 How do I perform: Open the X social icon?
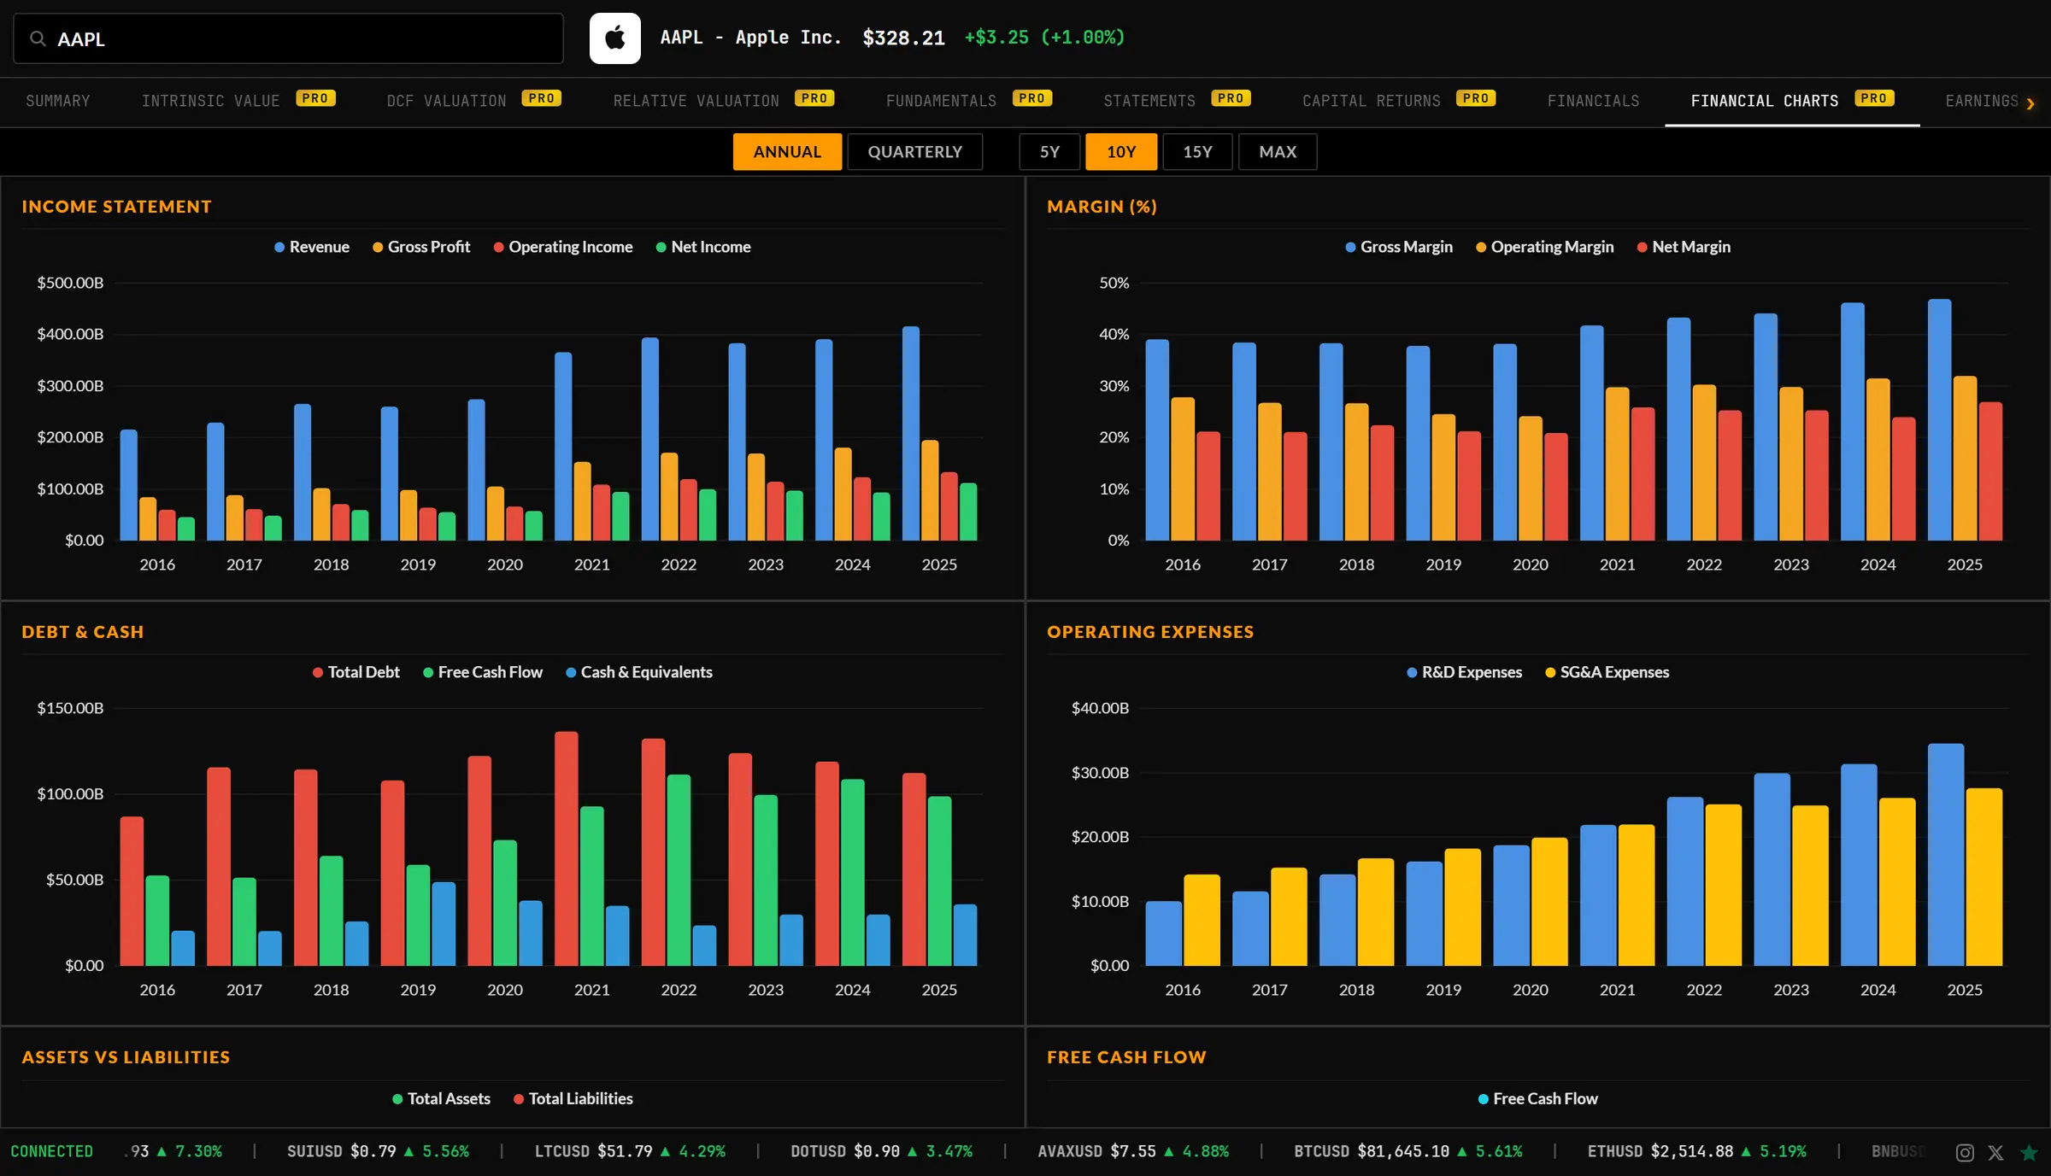[1995, 1152]
